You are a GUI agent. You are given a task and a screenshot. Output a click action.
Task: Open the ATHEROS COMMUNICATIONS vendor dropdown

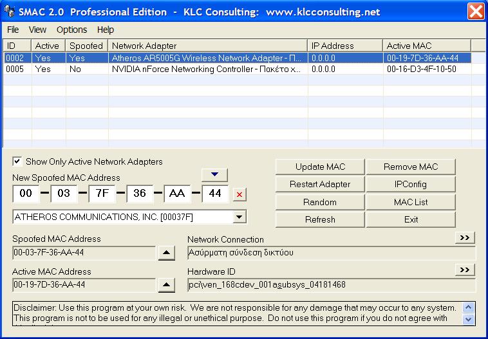pos(239,217)
